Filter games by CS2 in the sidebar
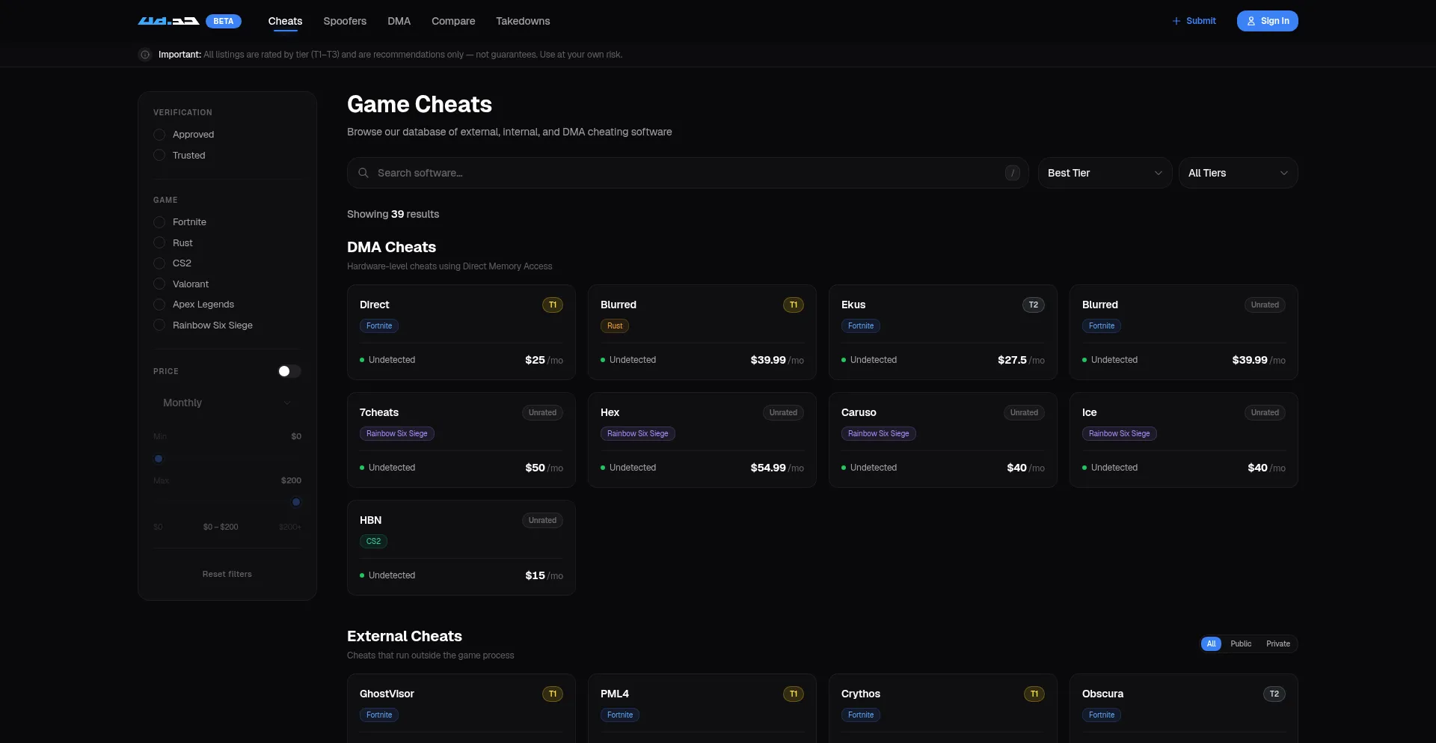 (x=173, y=263)
